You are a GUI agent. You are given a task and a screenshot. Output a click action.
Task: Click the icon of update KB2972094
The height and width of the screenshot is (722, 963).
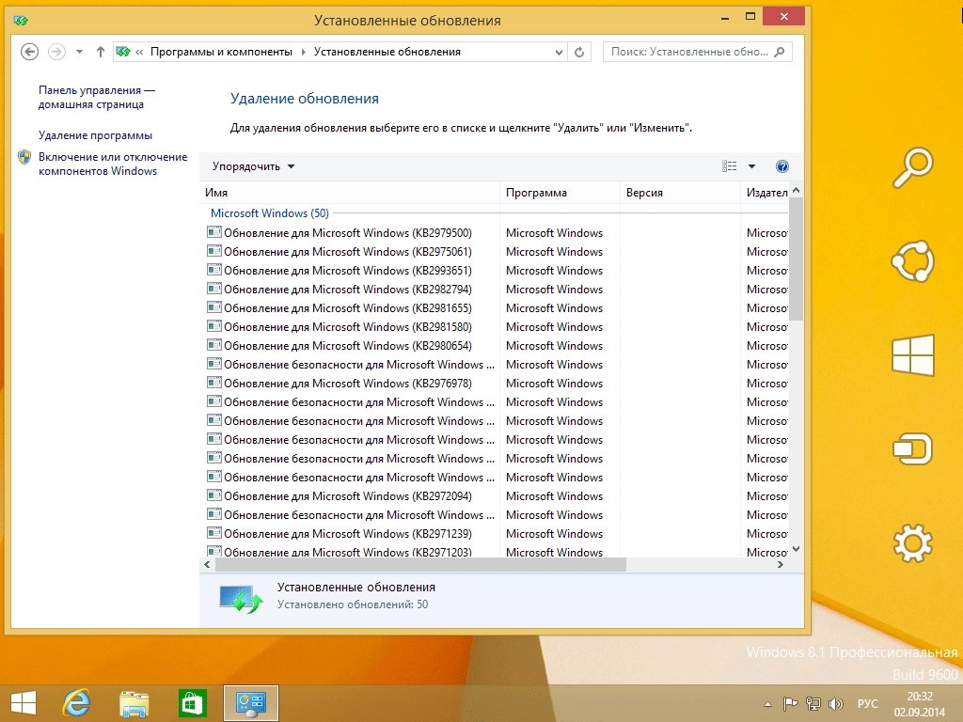[214, 495]
